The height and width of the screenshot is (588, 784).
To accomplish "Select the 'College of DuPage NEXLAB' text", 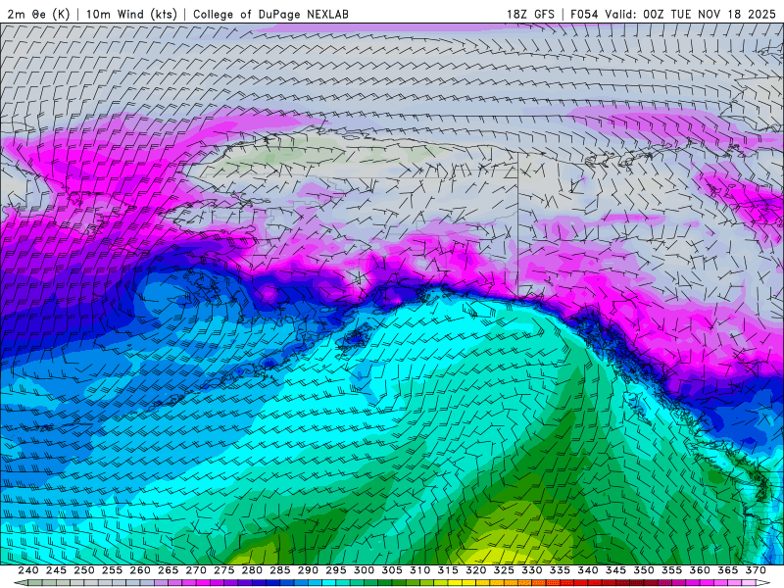I will [x=270, y=14].
